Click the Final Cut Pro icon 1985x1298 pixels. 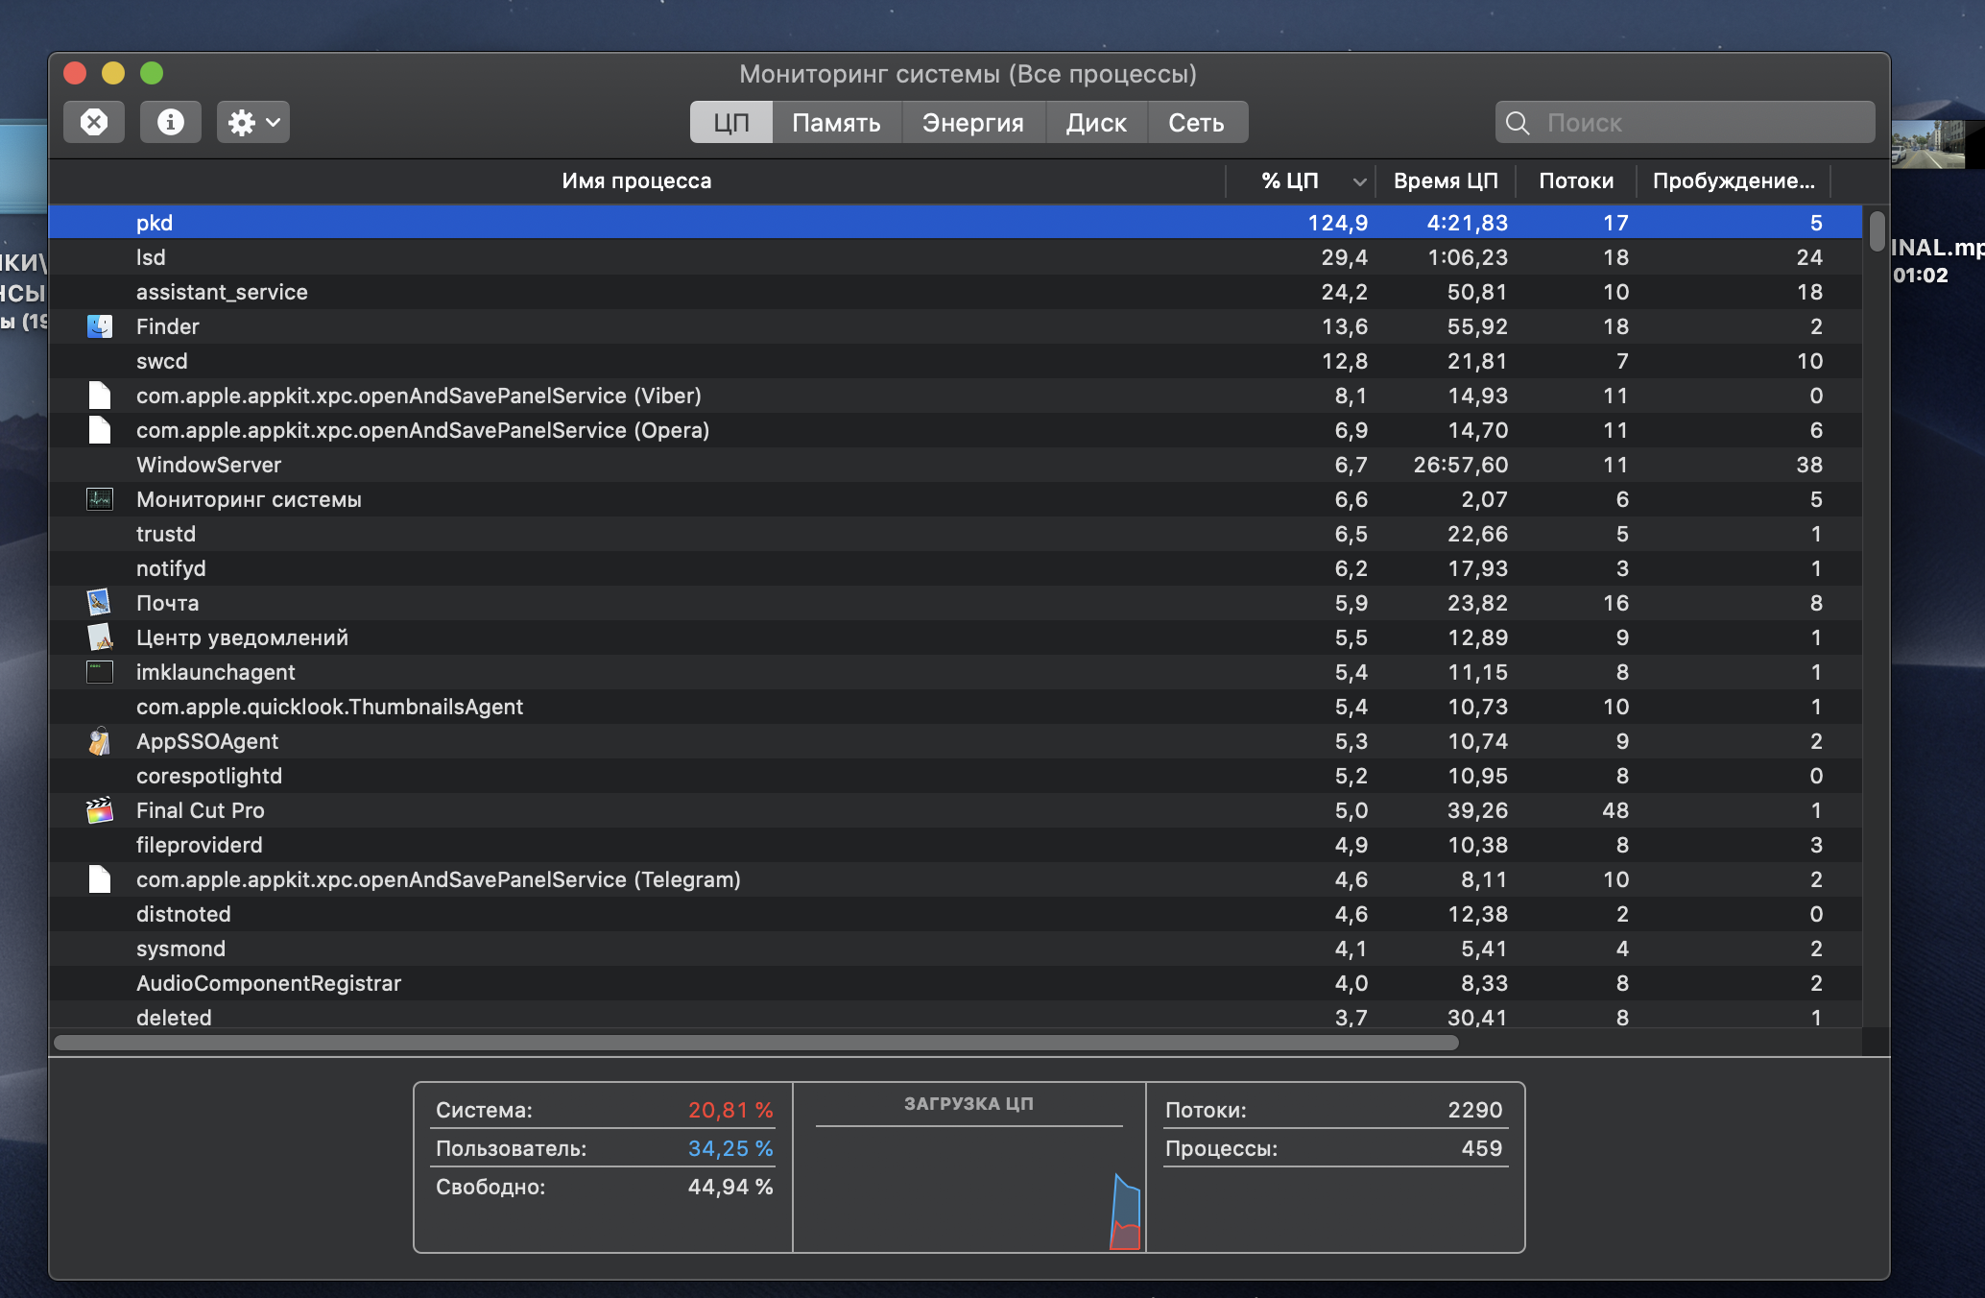click(100, 810)
